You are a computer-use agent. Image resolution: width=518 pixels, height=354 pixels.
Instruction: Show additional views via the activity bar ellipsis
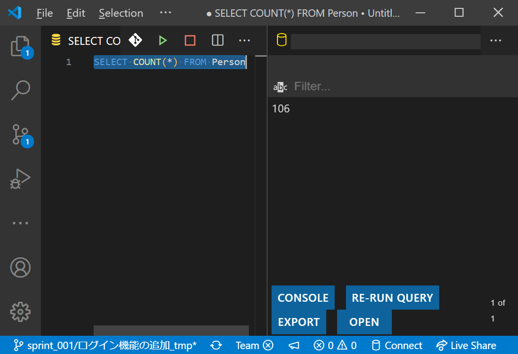point(20,223)
